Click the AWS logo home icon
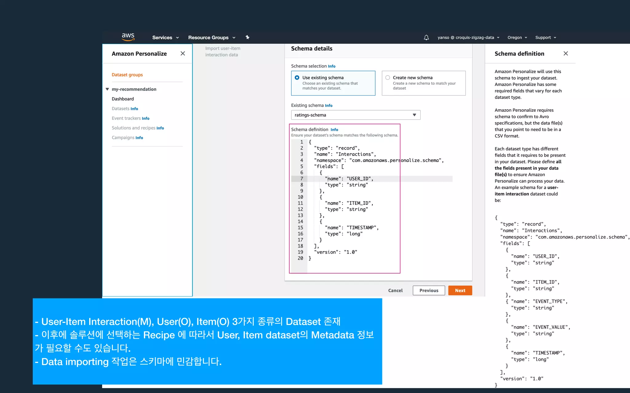The width and height of the screenshot is (630, 393). 128,37
